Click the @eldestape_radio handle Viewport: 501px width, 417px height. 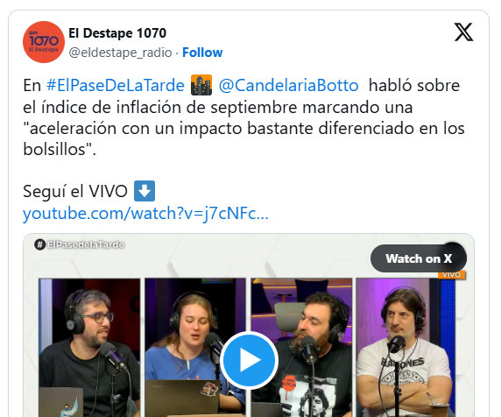tap(120, 53)
